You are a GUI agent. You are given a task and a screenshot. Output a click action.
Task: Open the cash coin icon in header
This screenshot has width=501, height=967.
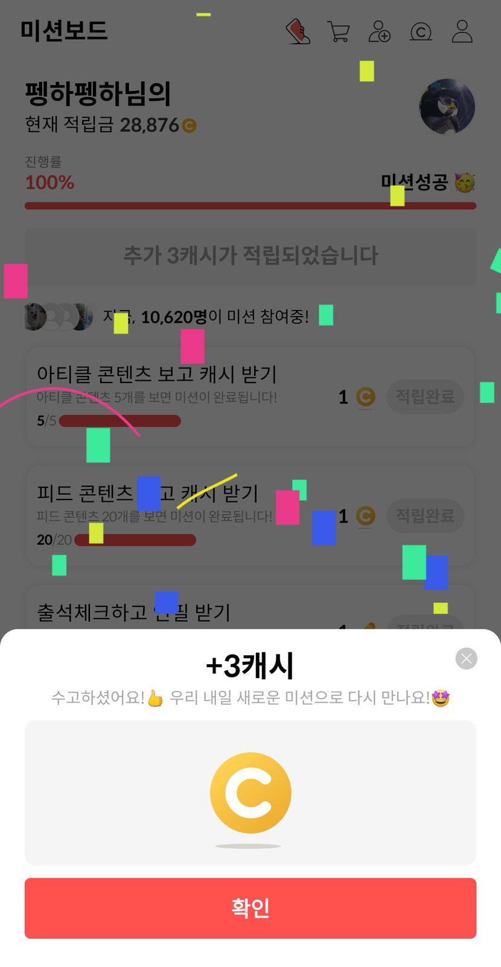tap(421, 31)
